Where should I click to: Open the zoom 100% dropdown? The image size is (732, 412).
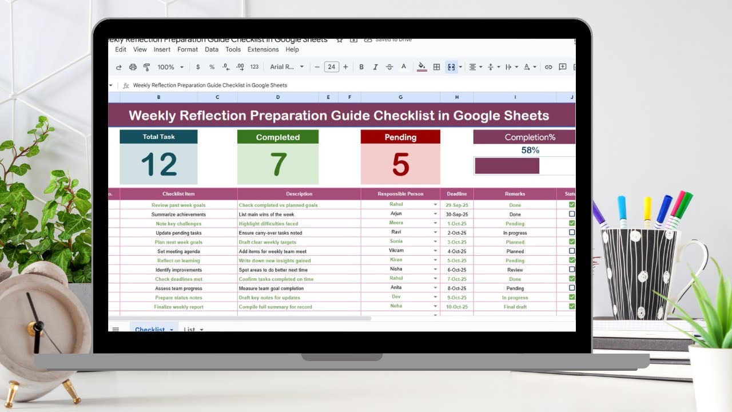coord(170,67)
